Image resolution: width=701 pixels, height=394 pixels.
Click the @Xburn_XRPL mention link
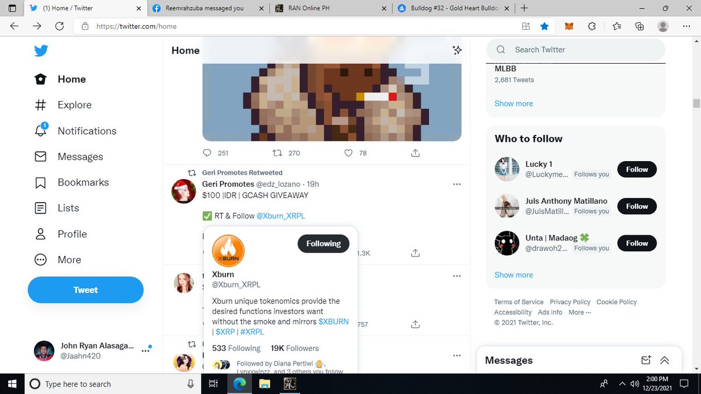click(280, 216)
